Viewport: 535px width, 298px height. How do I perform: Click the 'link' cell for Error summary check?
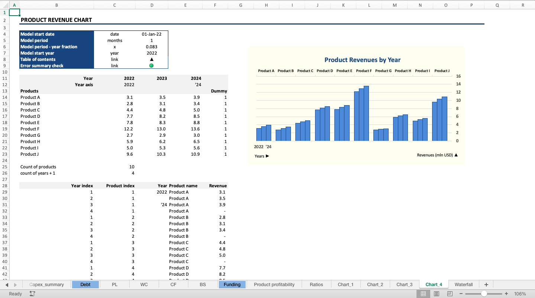pyautogui.click(x=114, y=66)
